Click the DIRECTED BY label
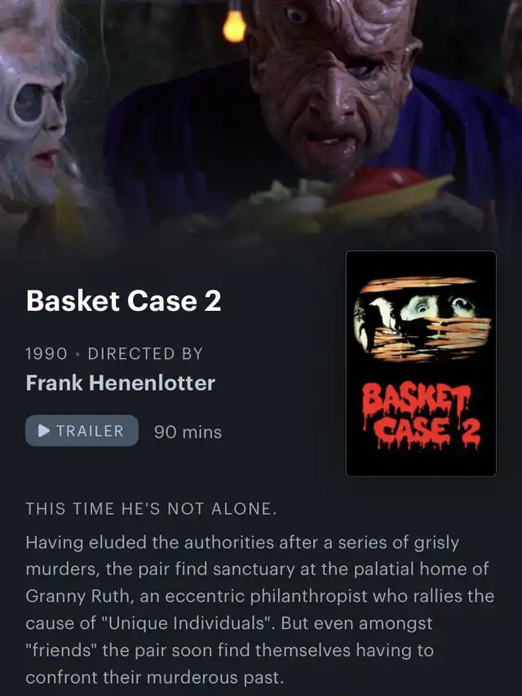Screen dimensions: 522x696 click(145, 354)
